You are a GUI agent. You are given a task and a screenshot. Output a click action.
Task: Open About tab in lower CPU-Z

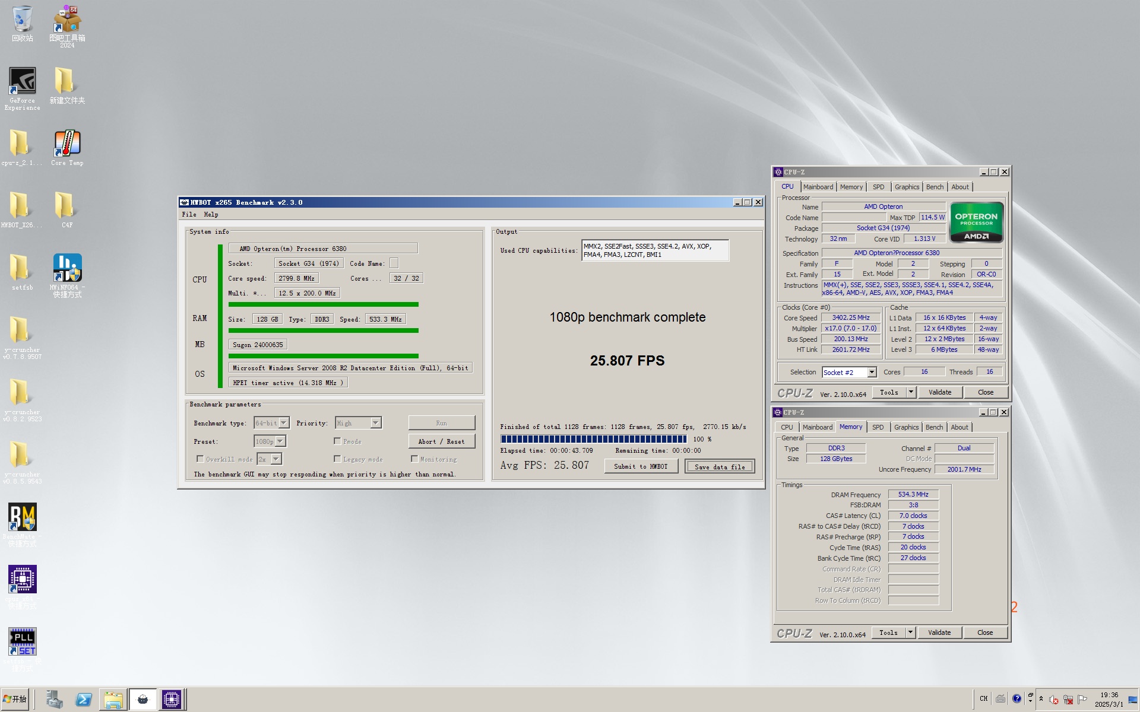[959, 427]
